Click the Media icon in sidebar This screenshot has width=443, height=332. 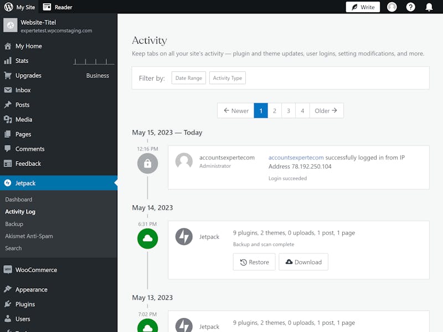pyautogui.click(x=8, y=120)
